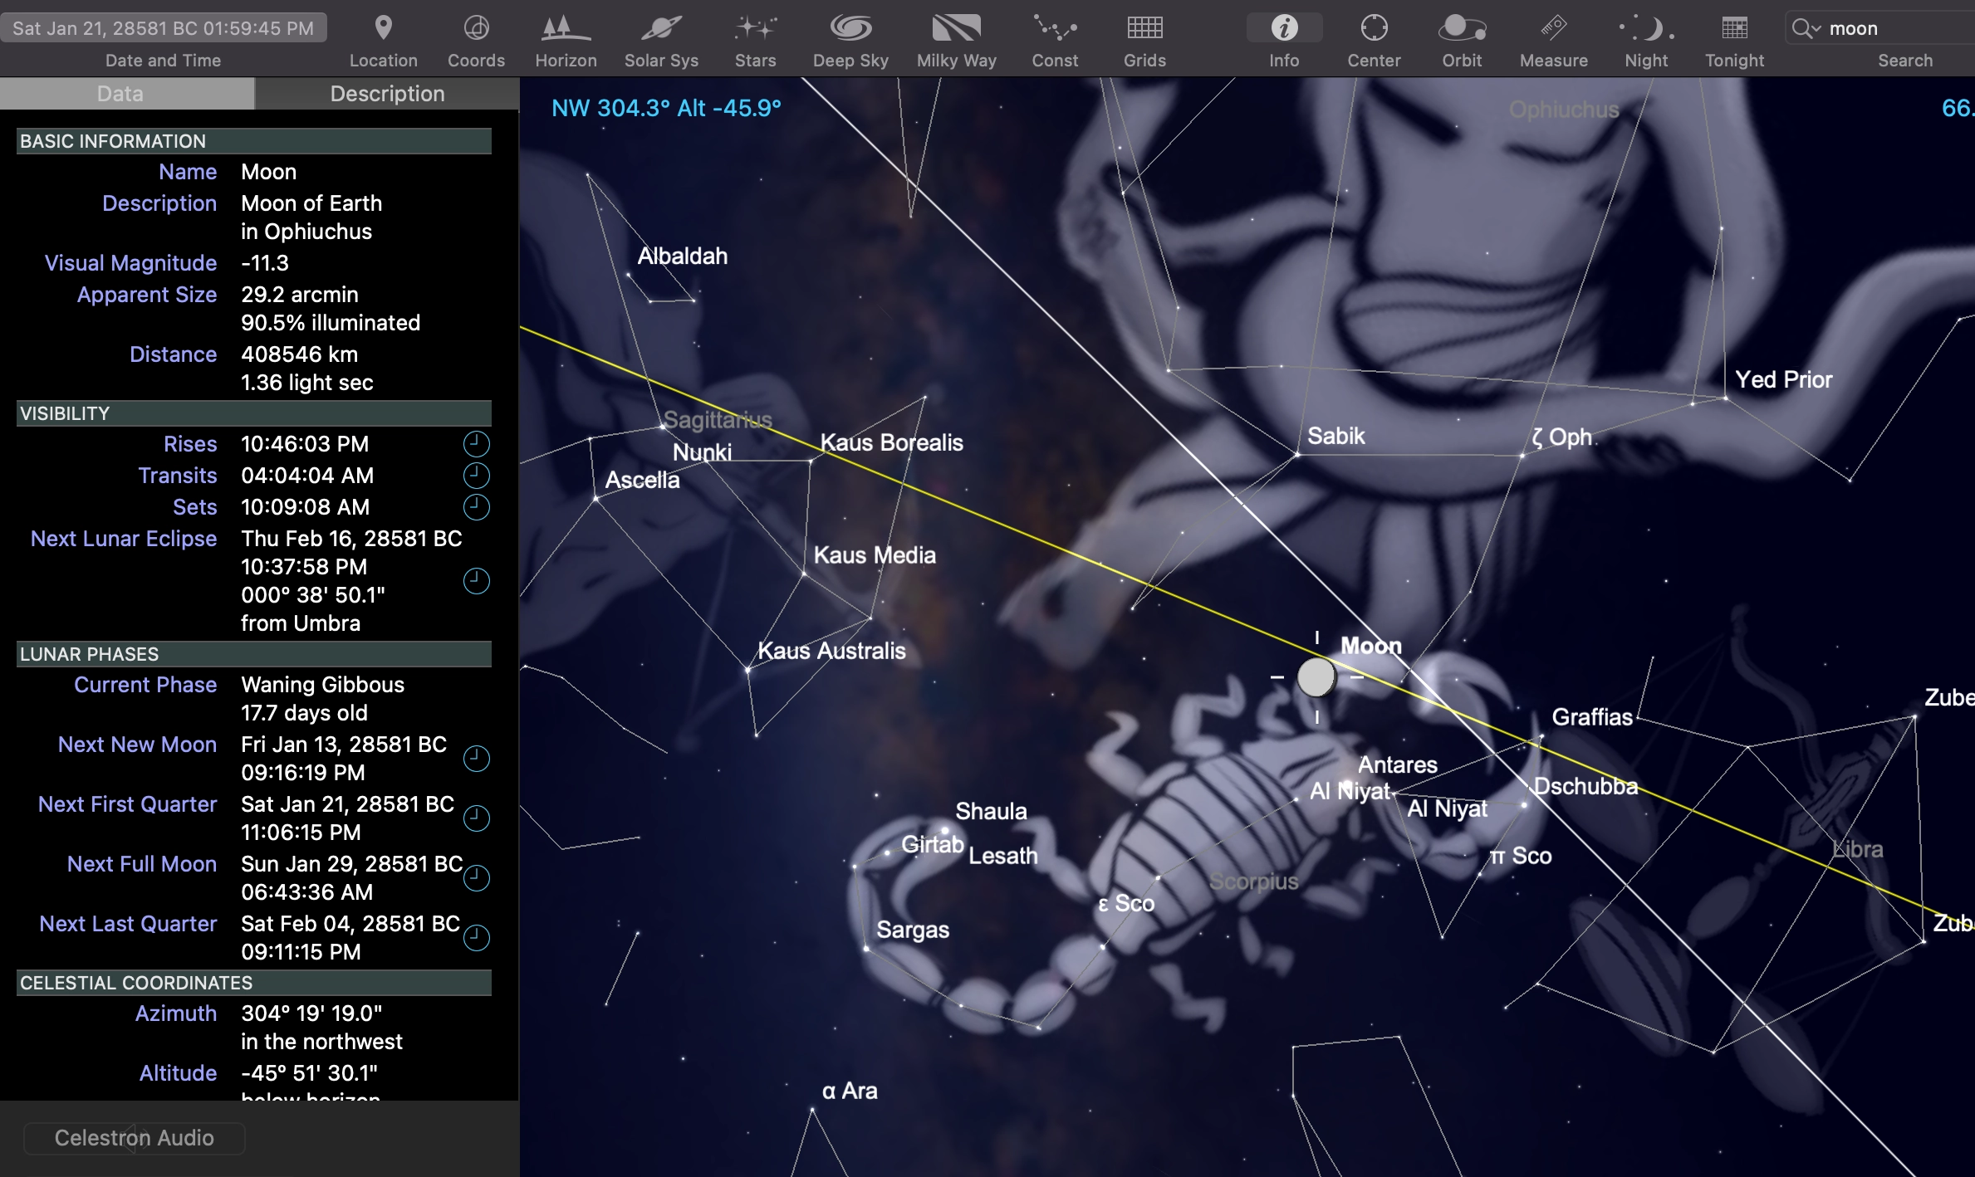This screenshot has width=1975, height=1177.
Task: Click the Coords toolbar icon
Action: pos(476,29)
